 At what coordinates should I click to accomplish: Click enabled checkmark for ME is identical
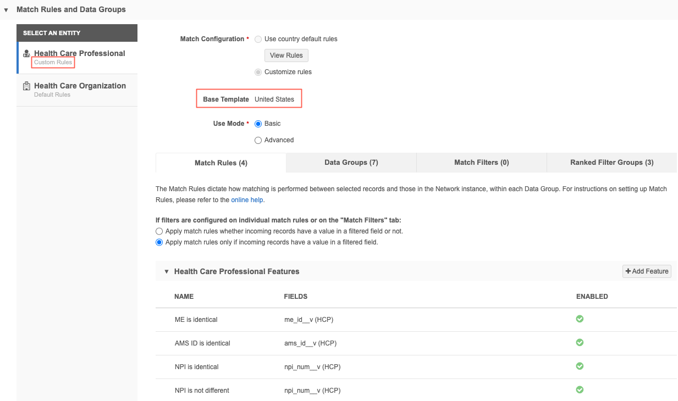click(580, 319)
